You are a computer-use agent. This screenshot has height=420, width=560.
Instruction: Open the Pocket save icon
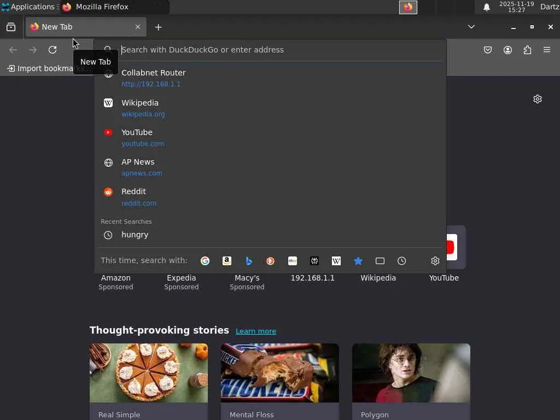tap(488, 50)
